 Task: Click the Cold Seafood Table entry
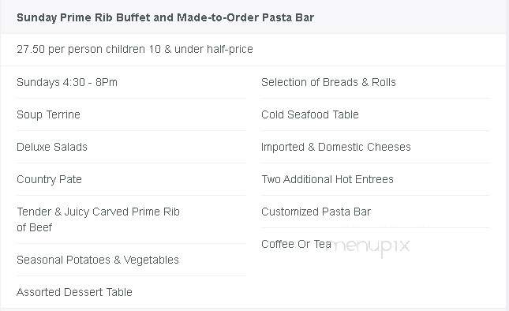pyautogui.click(x=310, y=114)
